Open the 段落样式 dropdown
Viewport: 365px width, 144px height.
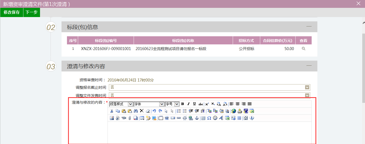click(121, 104)
